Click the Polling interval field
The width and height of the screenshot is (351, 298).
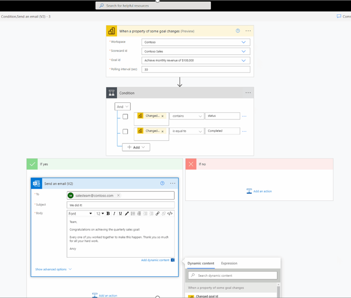point(196,70)
